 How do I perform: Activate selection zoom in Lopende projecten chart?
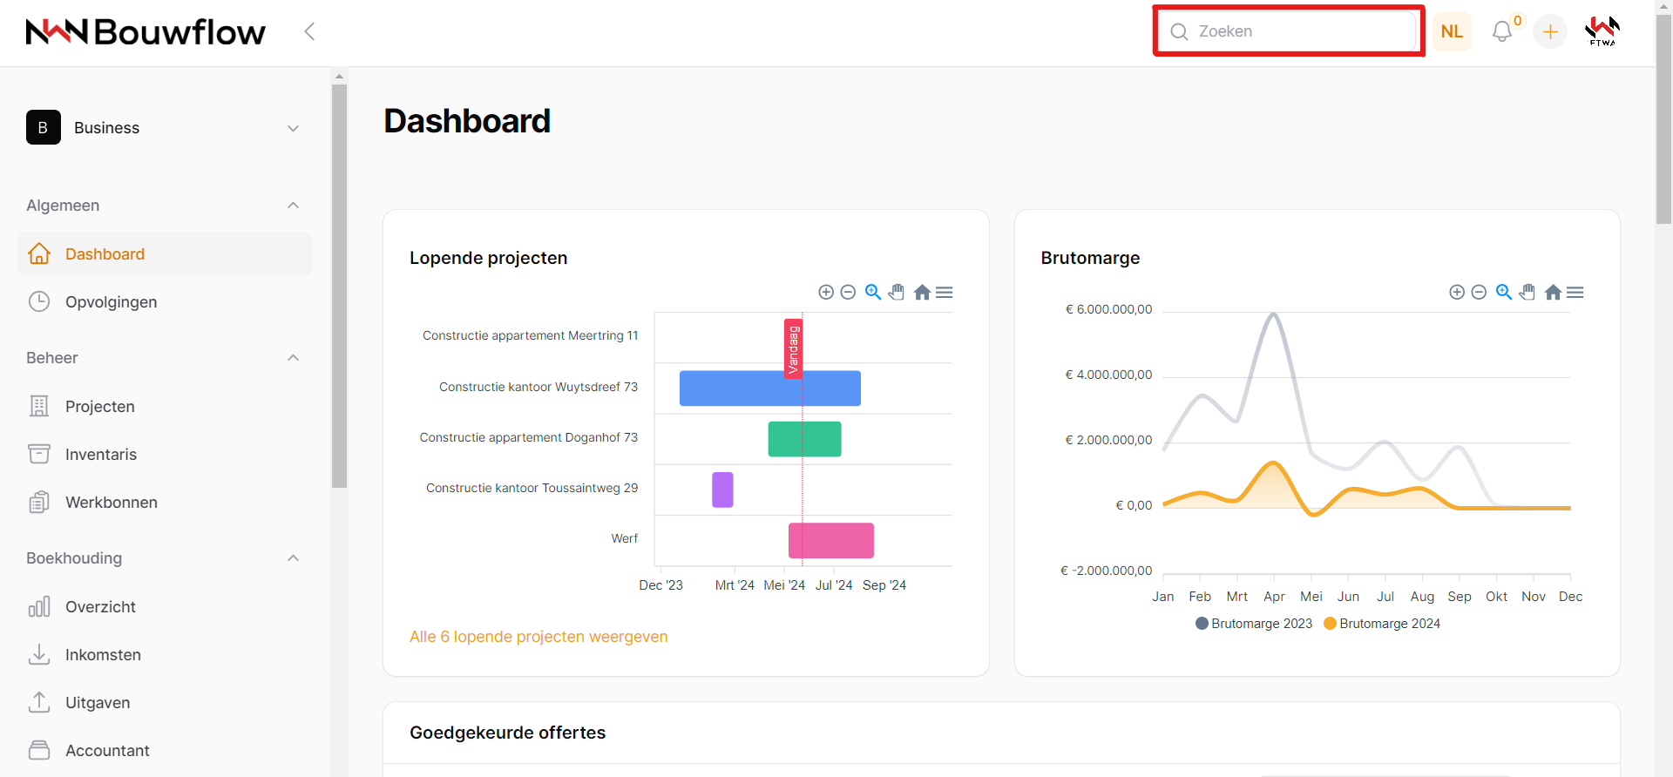[x=873, y=293]
